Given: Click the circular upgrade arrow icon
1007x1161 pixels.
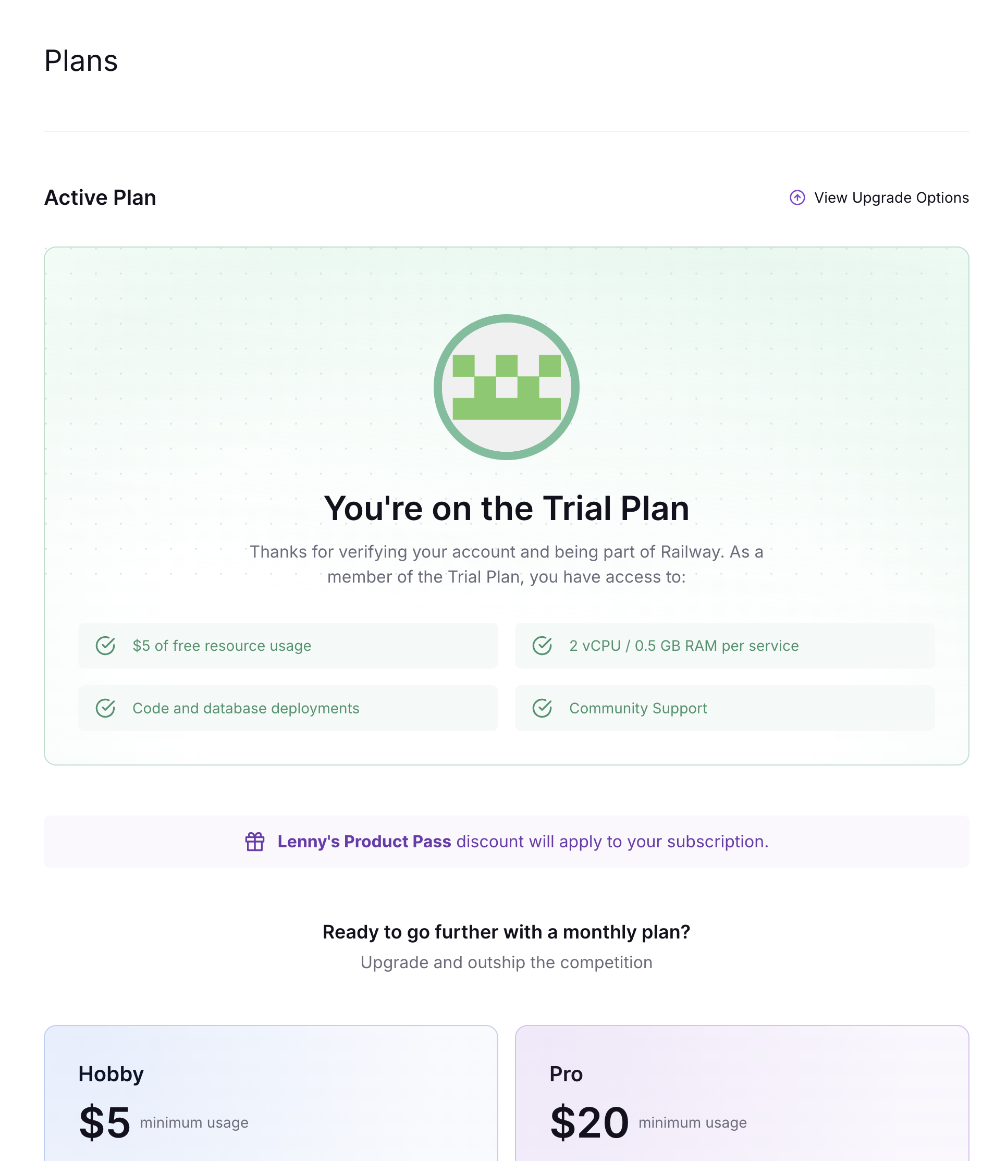Looking at the screenshot, I should click(x=798, y=197).
